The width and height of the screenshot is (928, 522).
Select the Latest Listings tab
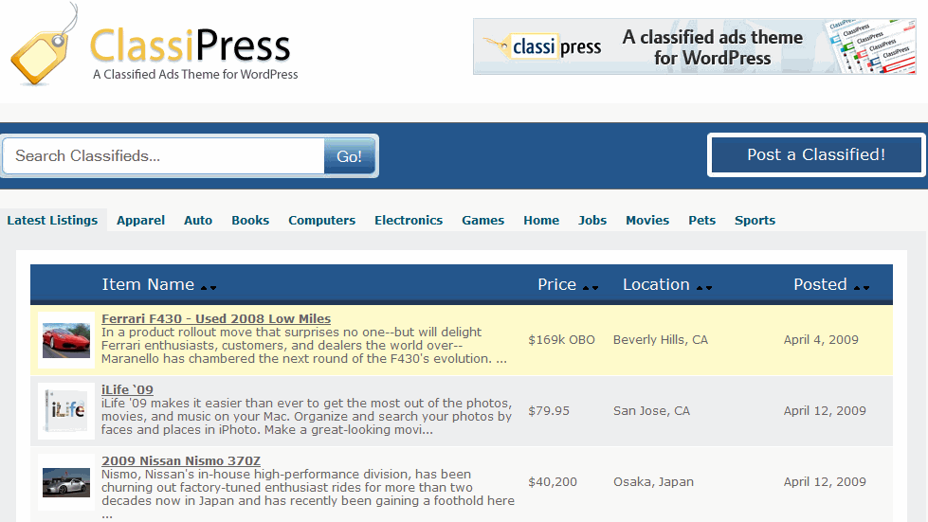[52, 220]
